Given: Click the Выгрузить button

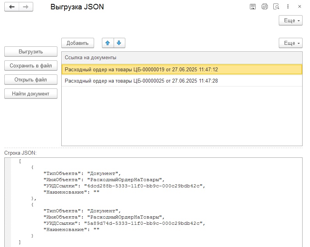Looking at the screenshot, I should [x=31, y=52].
